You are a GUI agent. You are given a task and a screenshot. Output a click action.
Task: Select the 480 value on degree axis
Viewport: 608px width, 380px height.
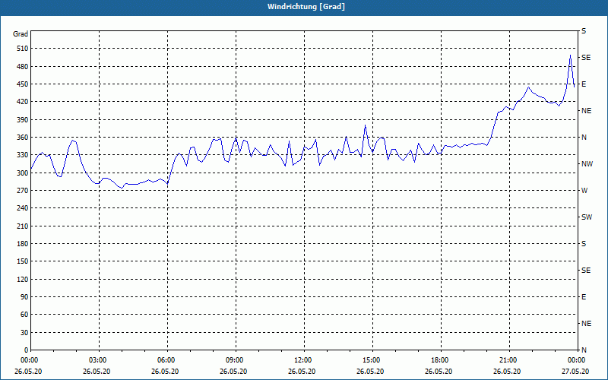coord(23,66)
